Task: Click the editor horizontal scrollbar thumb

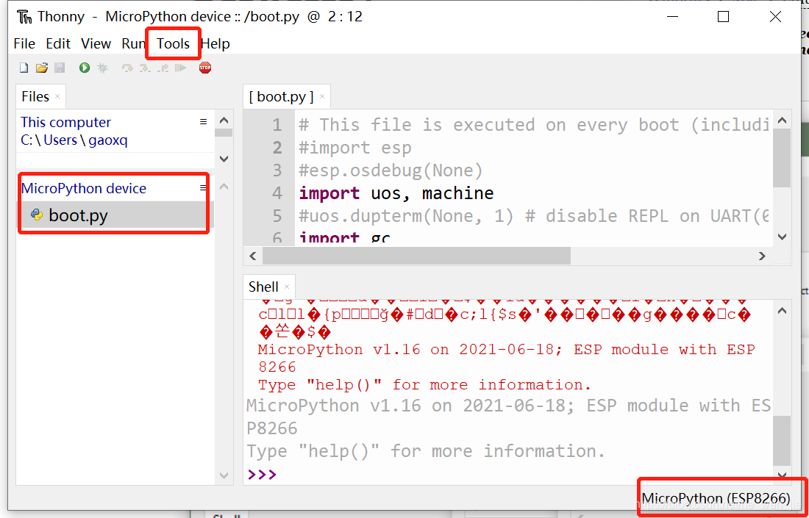Action: [x=416, y=256]
